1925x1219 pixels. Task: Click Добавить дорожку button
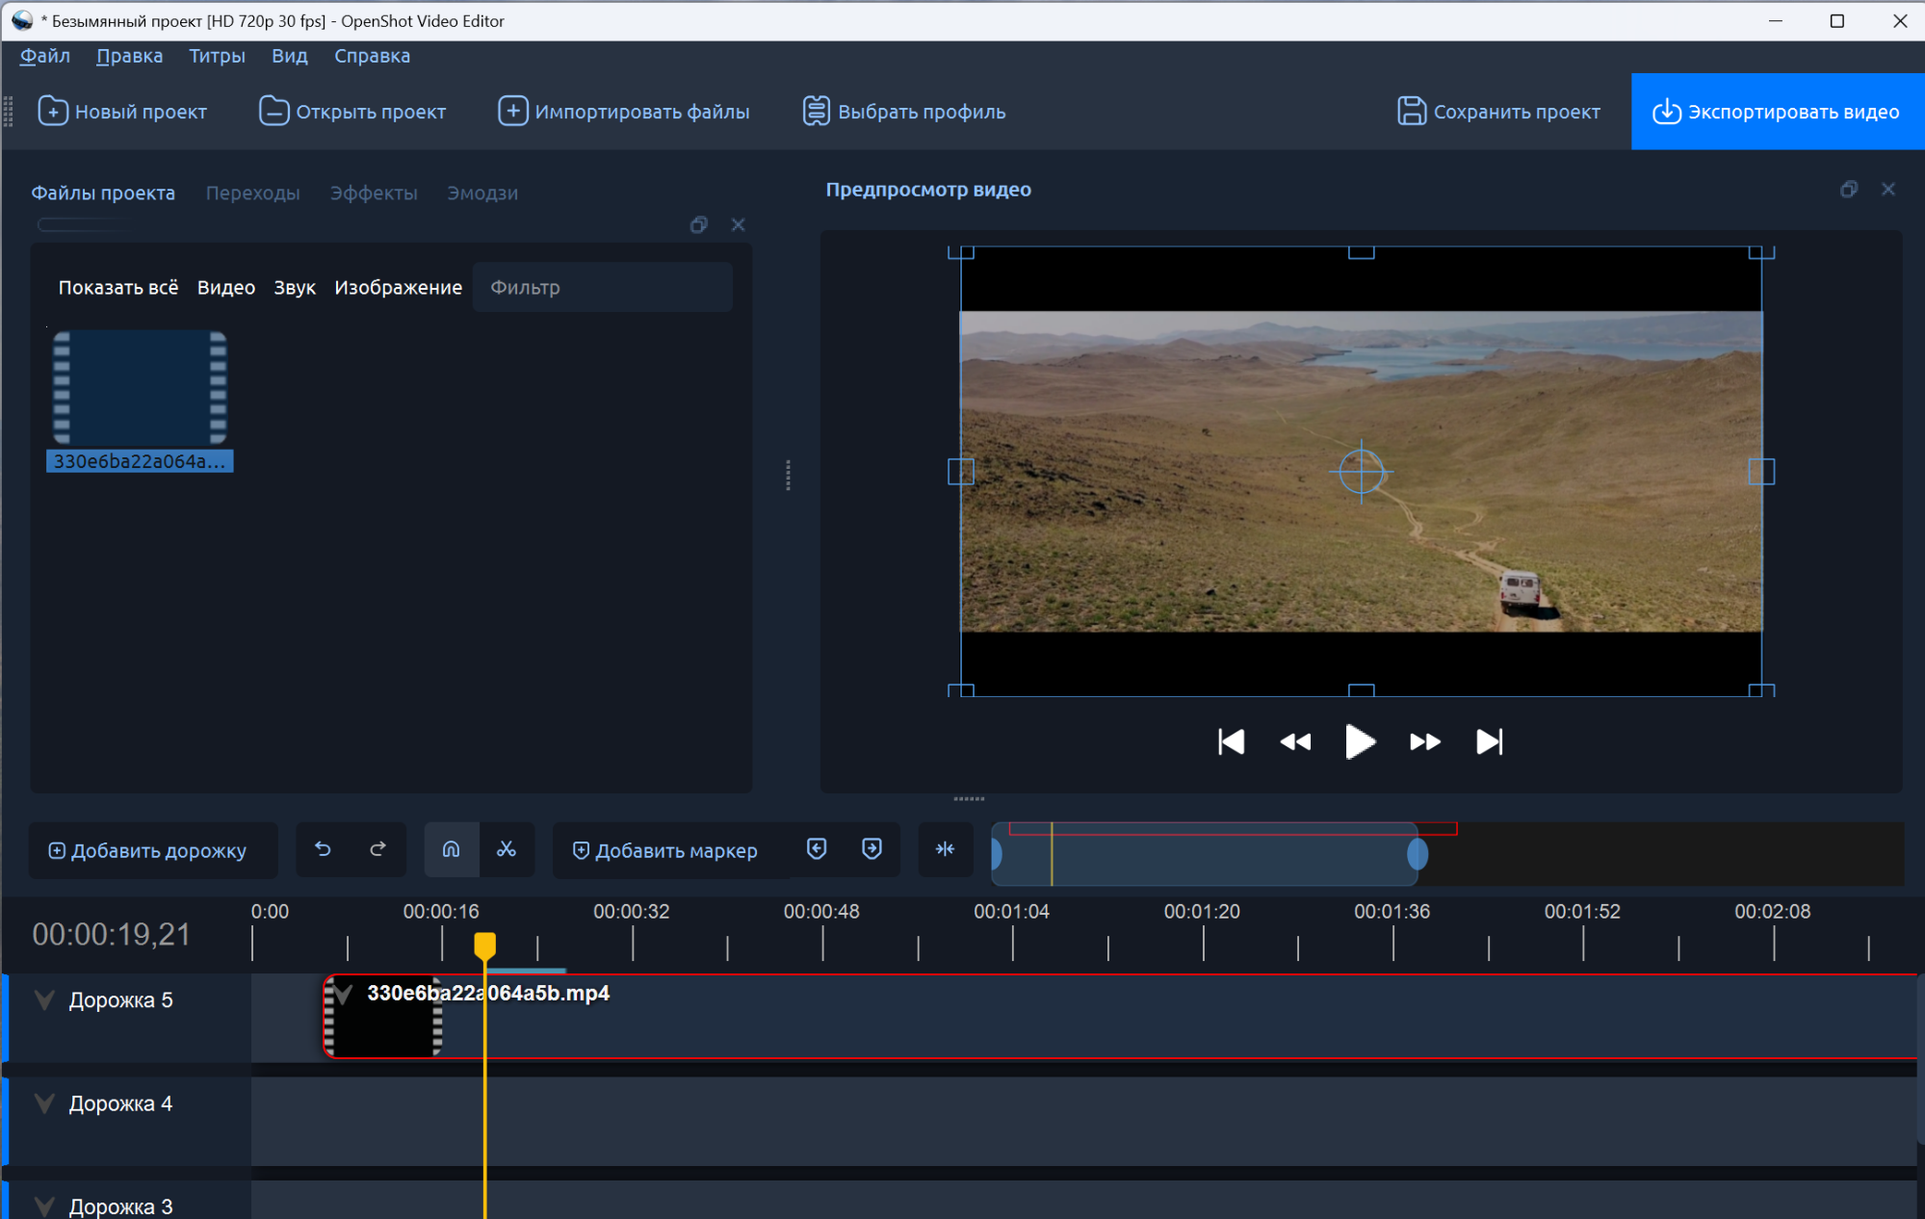[x=153, y=850]
